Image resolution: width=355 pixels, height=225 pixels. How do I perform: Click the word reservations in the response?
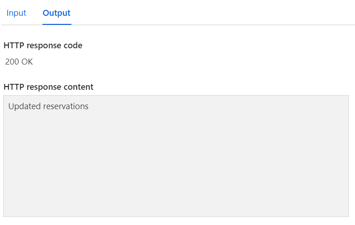point(65,107)
